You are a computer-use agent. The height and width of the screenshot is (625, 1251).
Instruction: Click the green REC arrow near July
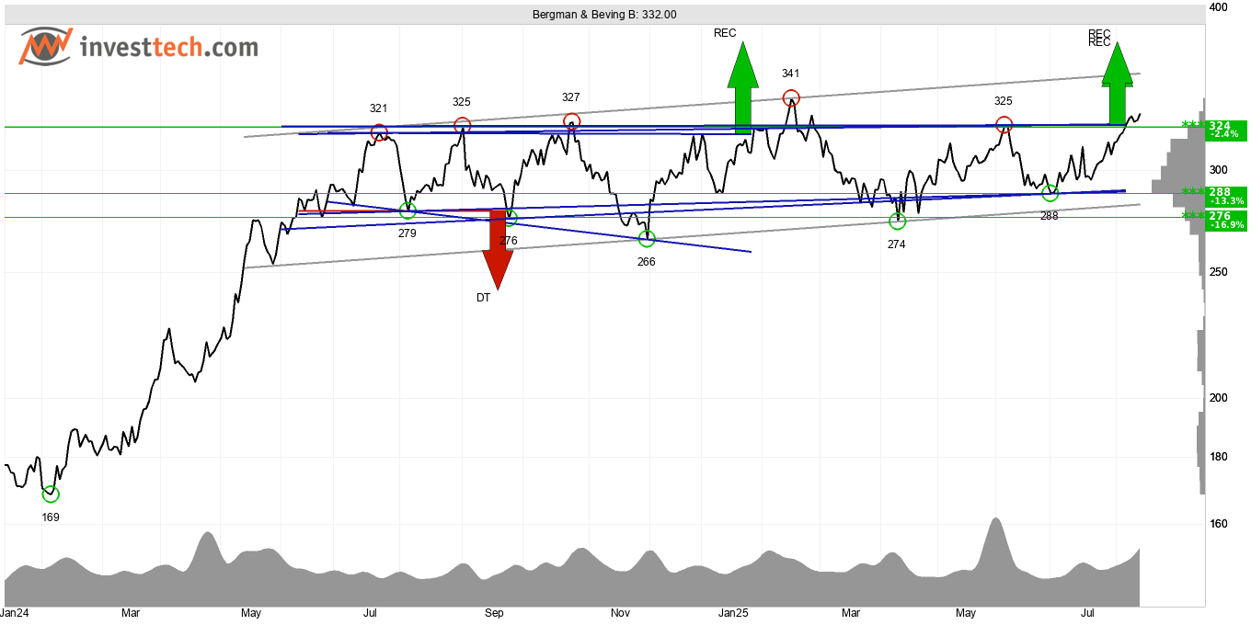(x=1118, y=84)
